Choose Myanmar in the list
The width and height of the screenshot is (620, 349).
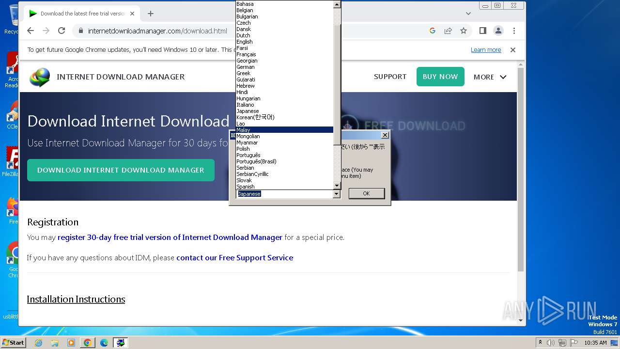point(285,143)
